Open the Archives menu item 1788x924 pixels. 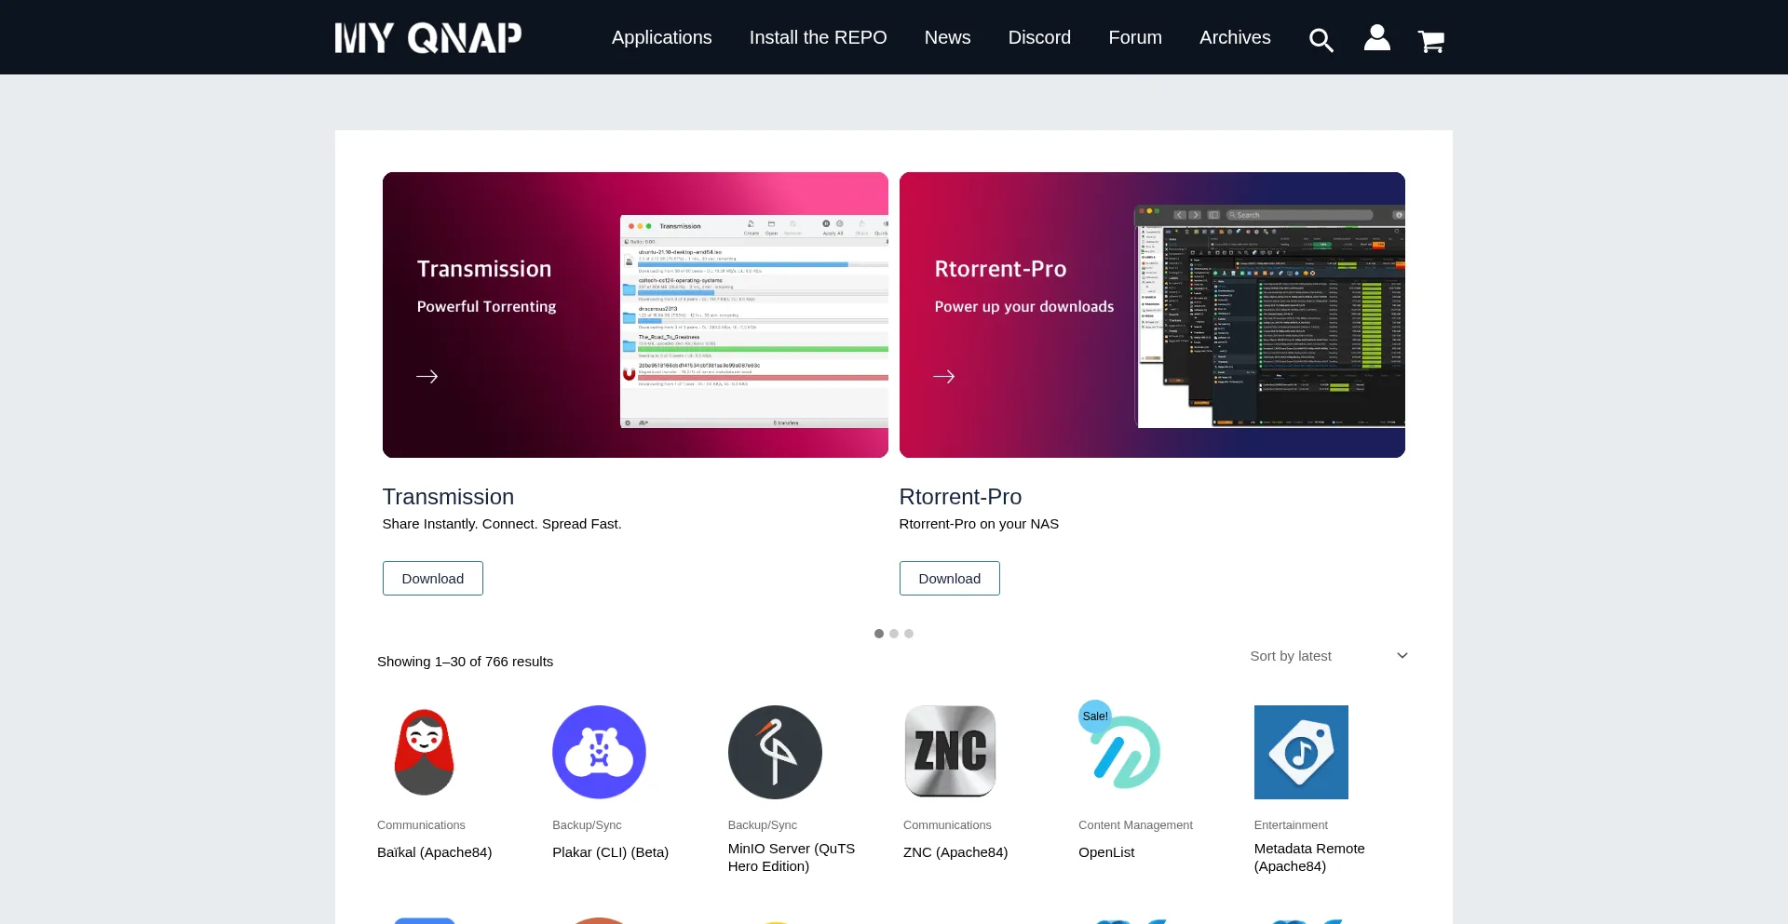[x=1235, y=37]
